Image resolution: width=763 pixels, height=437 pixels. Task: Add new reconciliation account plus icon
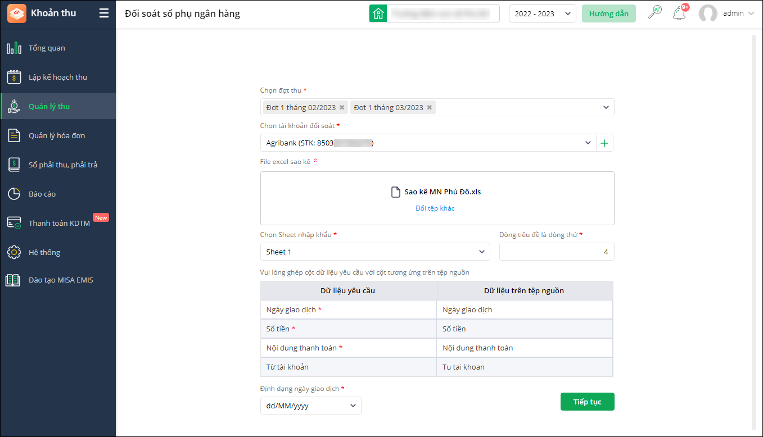coord(604,143)
